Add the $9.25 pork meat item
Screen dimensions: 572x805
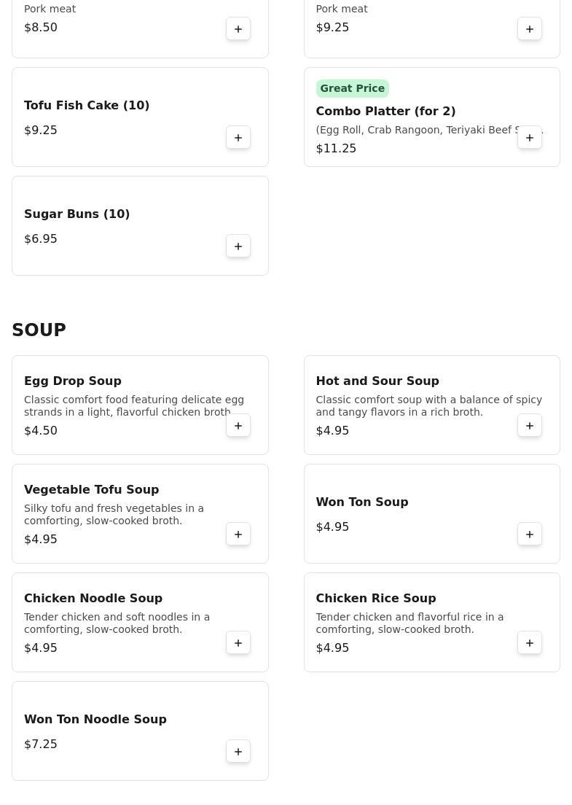(x=530, y=29)
